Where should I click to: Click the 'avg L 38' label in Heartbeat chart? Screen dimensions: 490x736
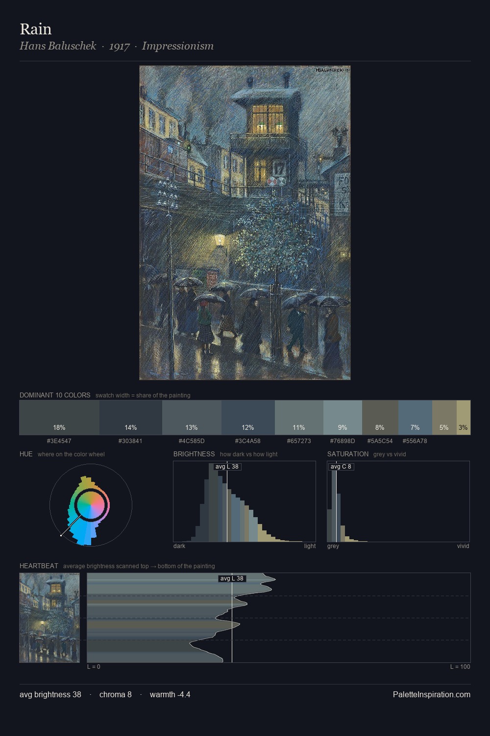(x=232, y=578)
